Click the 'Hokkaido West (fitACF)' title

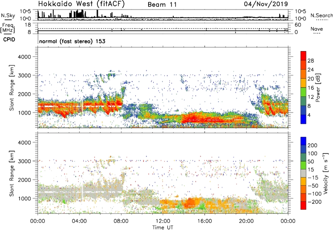(x=81, y=4)
